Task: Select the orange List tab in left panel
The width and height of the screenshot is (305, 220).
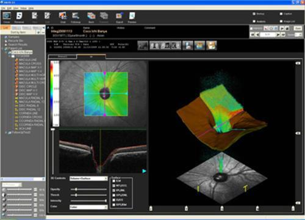Action: [x=5, y=28]
